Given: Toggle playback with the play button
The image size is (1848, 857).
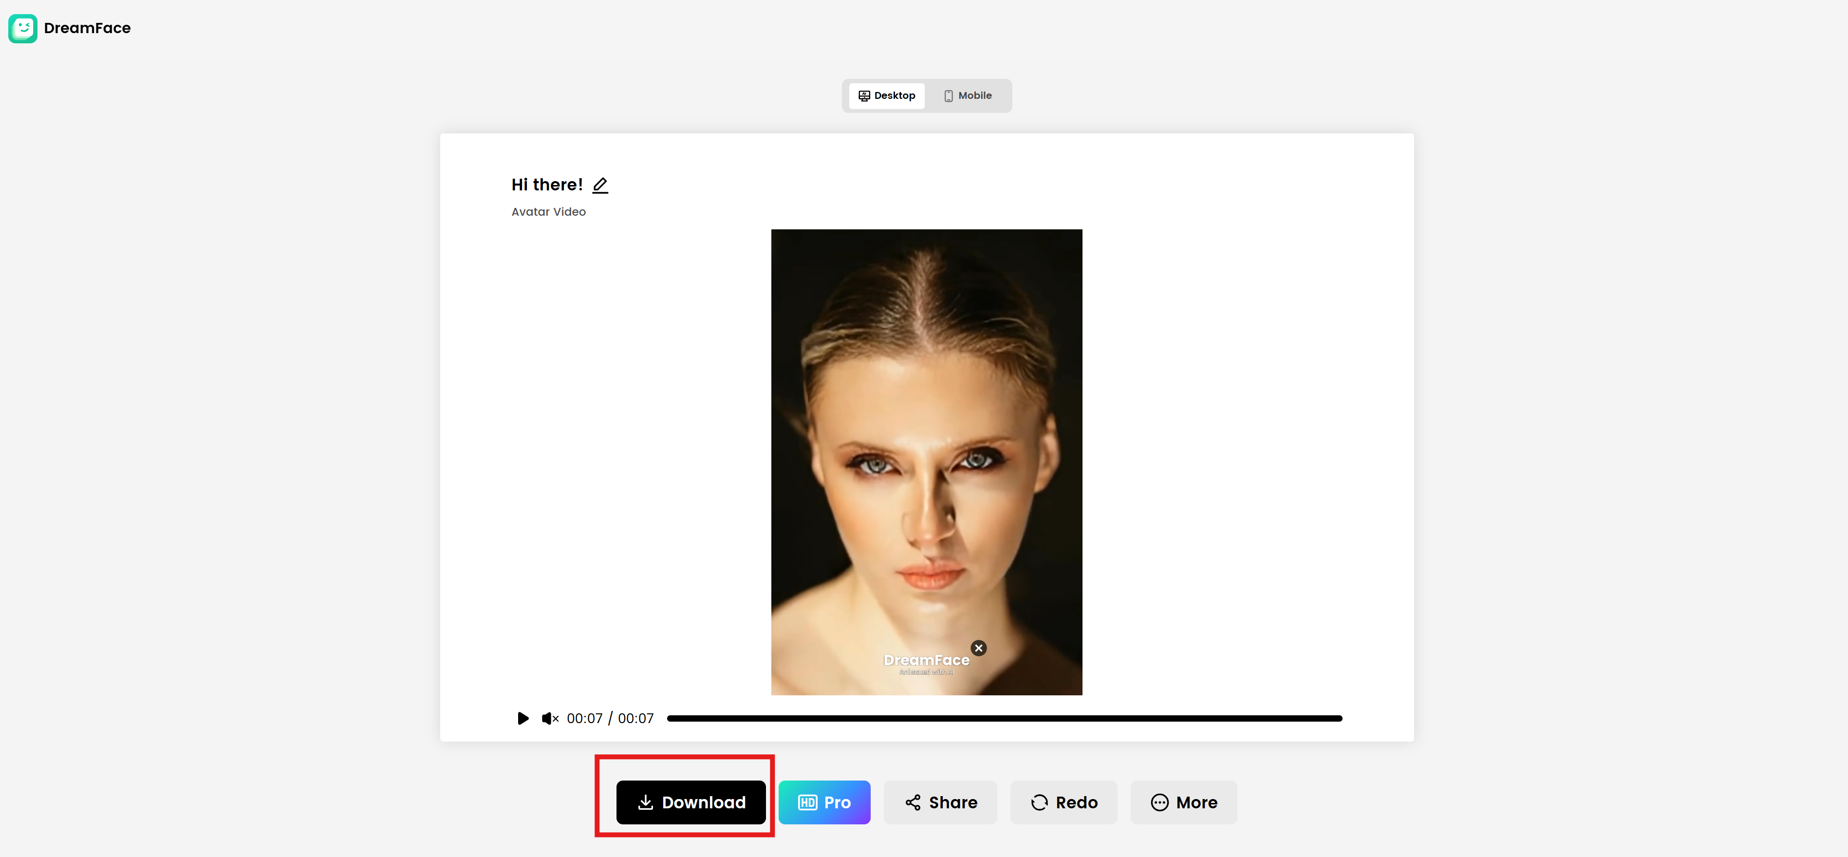Looking at the screenshot, I should (x=523, y=718).
